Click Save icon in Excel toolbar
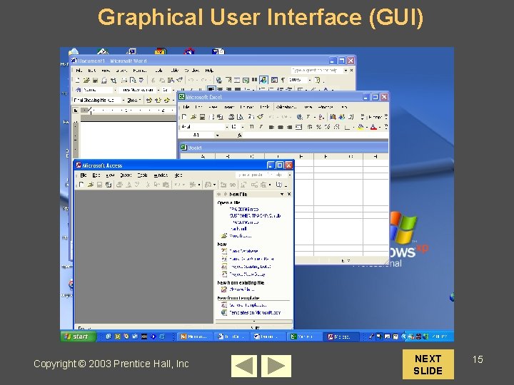Viewport: 514px width, 385px height. click(202, 117)
